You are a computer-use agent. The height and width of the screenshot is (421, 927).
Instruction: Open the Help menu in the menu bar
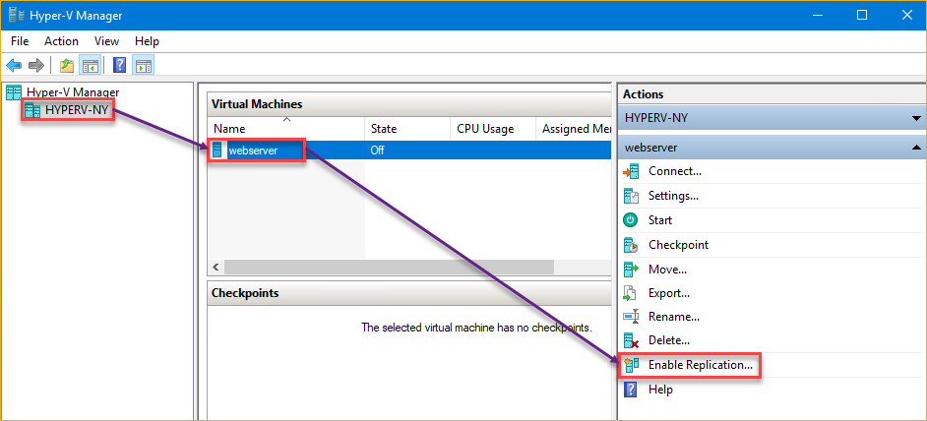coord(147,40)
